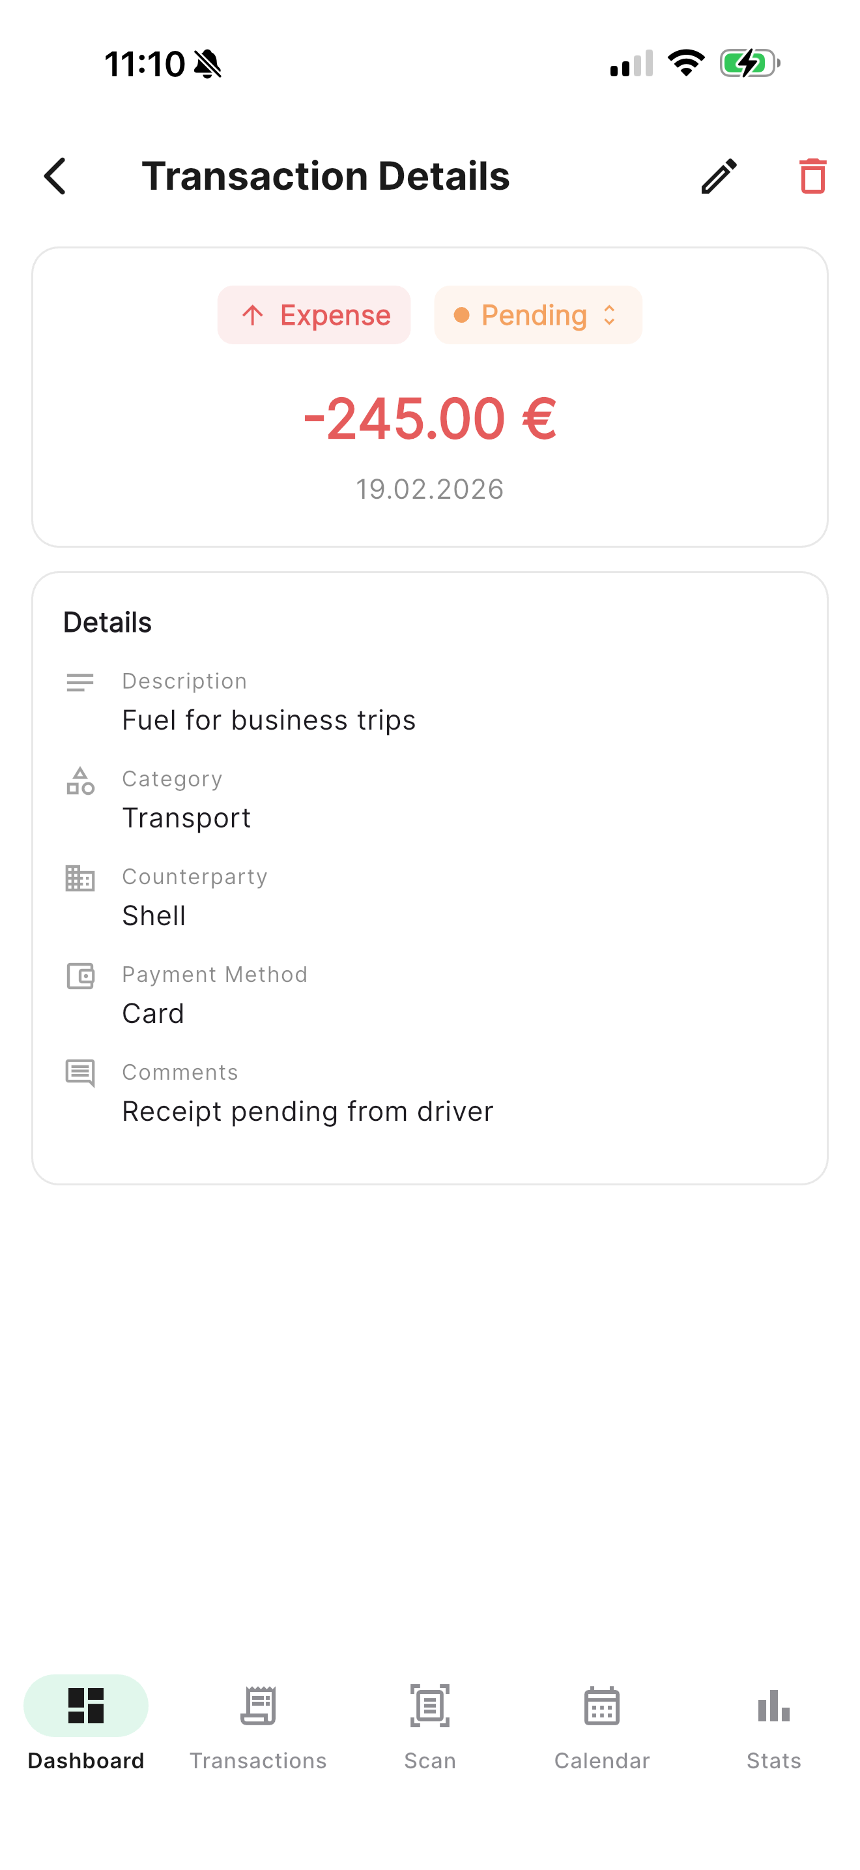The width and height of the screenshot is (860, 1870).
Task: Select the Expense type badge
Action: click(x=314, y=315)
